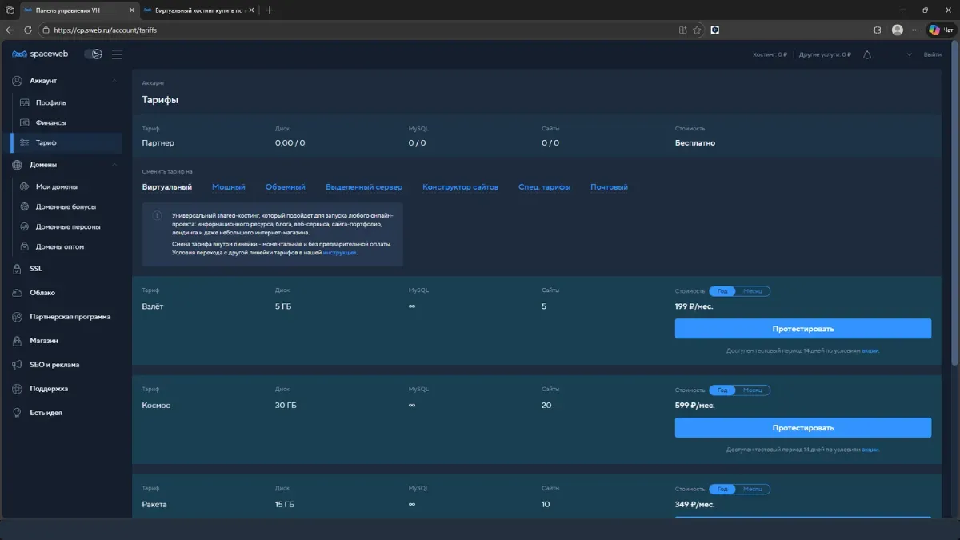Click the Магазин shopping bag icon
The image size is (960, 540).
click(x=17, y=341)
